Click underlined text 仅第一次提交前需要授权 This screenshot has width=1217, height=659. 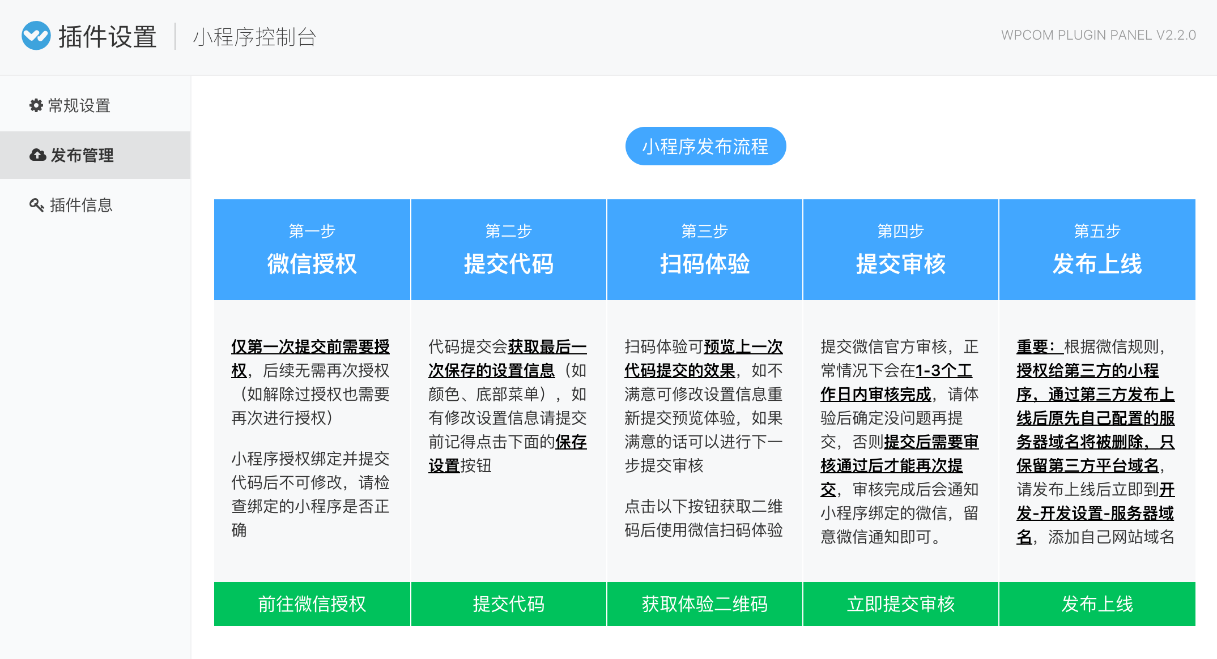310,358
